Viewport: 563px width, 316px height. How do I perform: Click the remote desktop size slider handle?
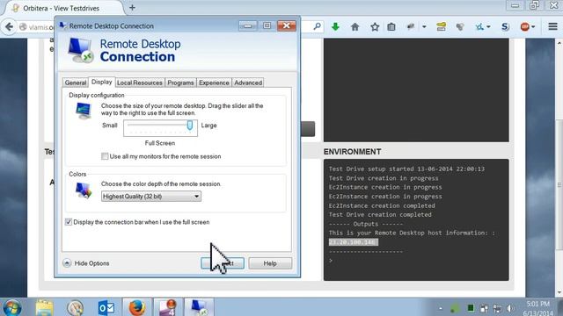190,126
